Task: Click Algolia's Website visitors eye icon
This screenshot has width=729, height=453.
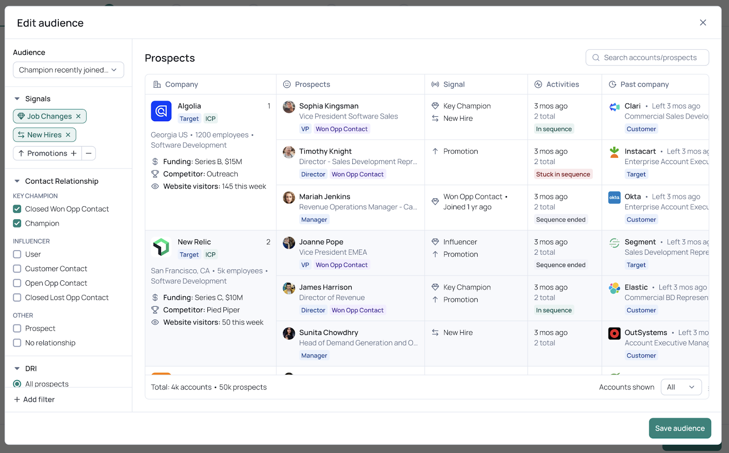Action: (155, 186)
